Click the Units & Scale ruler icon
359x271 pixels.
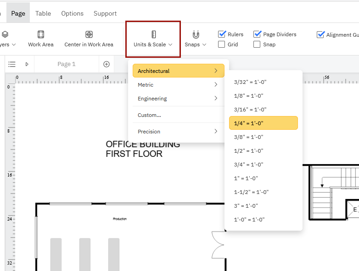click(x=153, y=34)
